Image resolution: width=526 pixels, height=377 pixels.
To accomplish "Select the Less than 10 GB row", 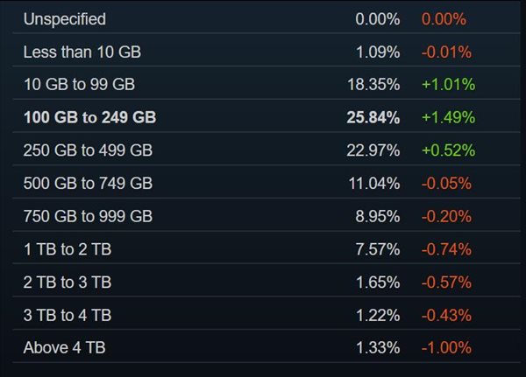I will (x=82, y=52).
